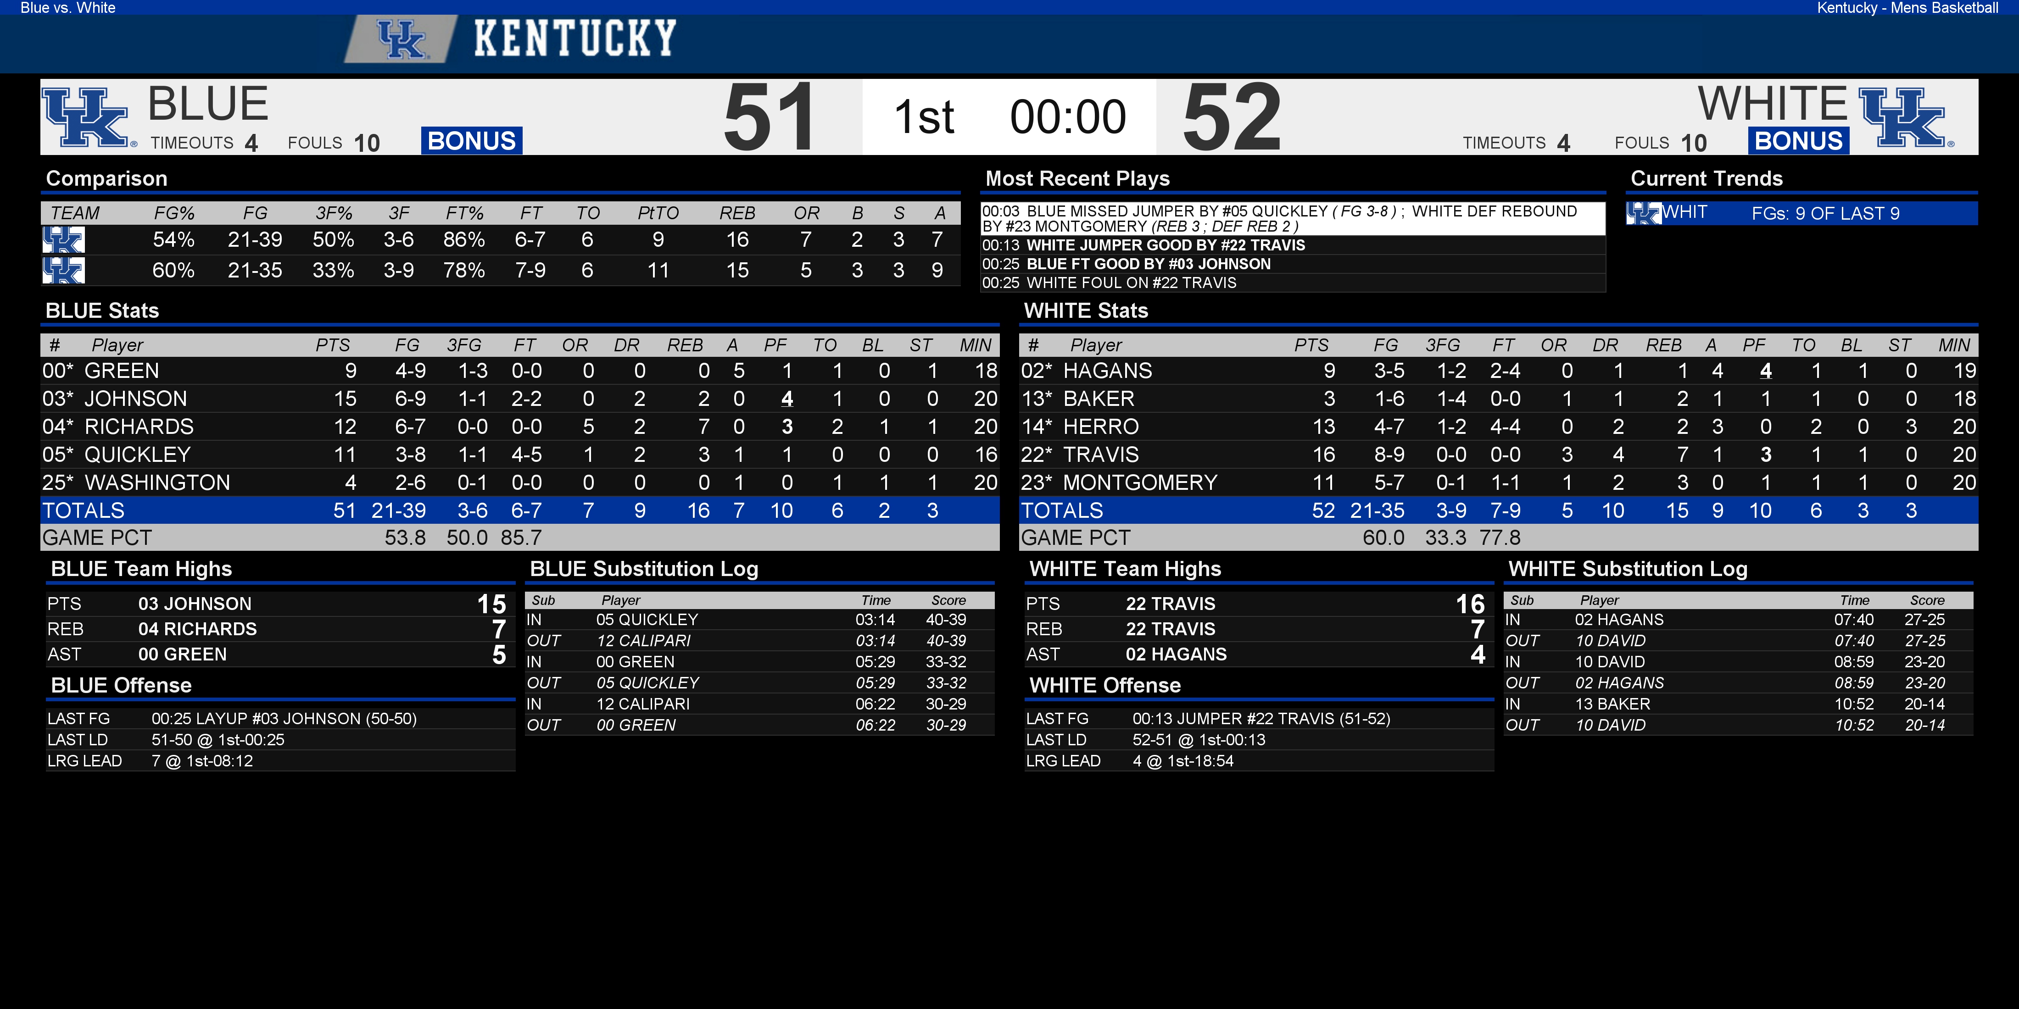Click the WHIT logo in Current Trends
Image resolution: width=2019 pixels, height=1009 pixels.
(1643, 213)
